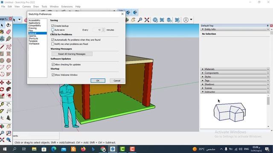Click Cancel in SketchUp Preferences
Screen dimensions: 273x153
tap(117, 81)
